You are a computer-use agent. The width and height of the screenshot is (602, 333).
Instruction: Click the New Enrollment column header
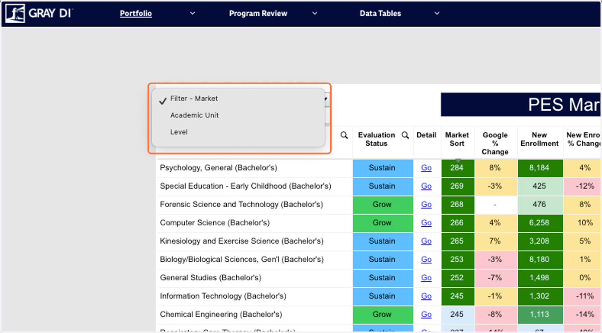pos(539,139)
